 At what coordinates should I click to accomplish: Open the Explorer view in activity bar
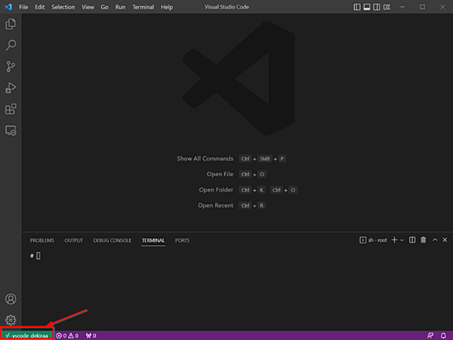click(11, 24)
